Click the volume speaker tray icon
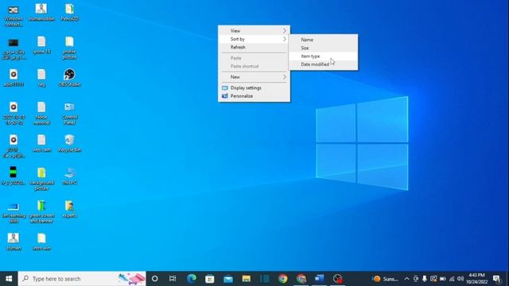Screen dimensions: 509x286 460,279
